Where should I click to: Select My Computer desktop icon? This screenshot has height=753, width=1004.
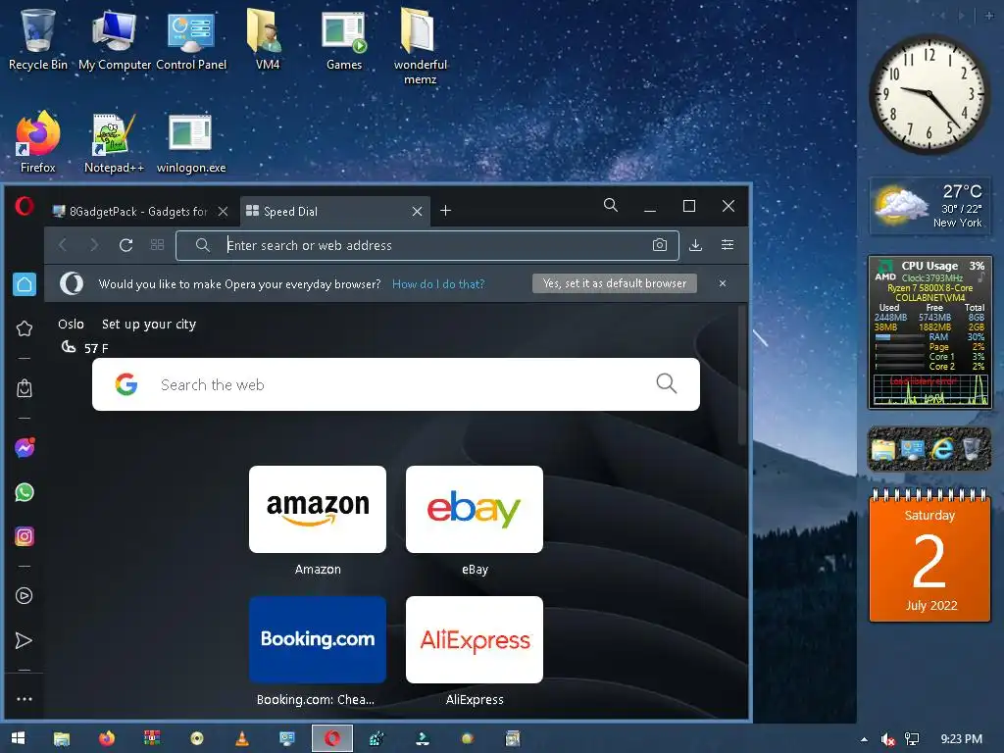tap(115, 39)
